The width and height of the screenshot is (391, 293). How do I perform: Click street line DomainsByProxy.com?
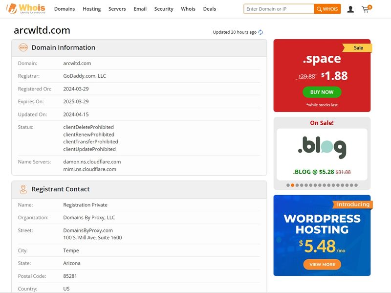(x=88, y=230)
